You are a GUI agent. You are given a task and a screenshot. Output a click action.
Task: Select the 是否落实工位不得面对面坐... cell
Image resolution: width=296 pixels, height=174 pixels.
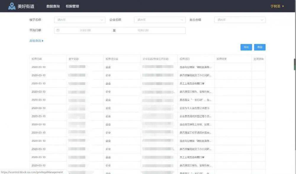[x=196, y=133]
